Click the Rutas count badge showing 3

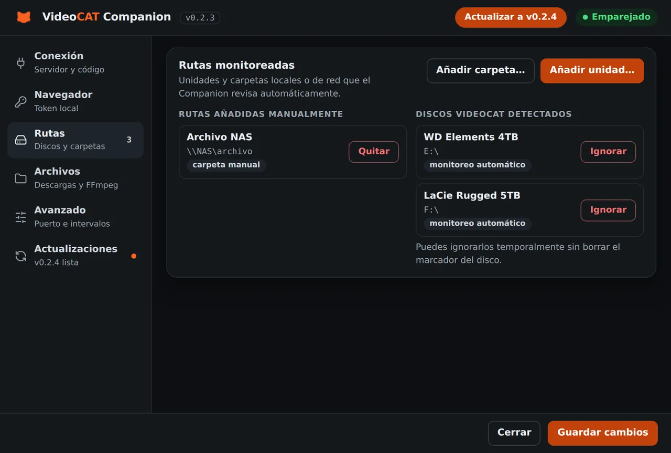coord(129,140)
